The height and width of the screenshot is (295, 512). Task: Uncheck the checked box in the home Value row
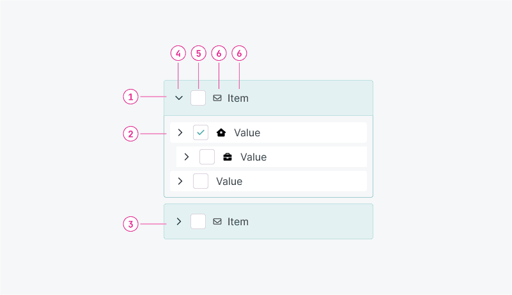pyautogui.click(x=201, y=132)
